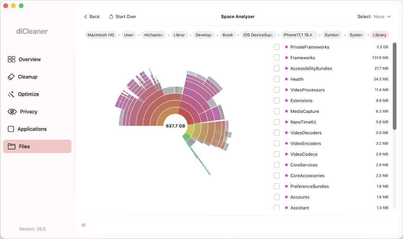Click the Privacy crossed-eye icon
This screenshot has width=403, height=239.
pyautogui.click(x=12, y=112)
